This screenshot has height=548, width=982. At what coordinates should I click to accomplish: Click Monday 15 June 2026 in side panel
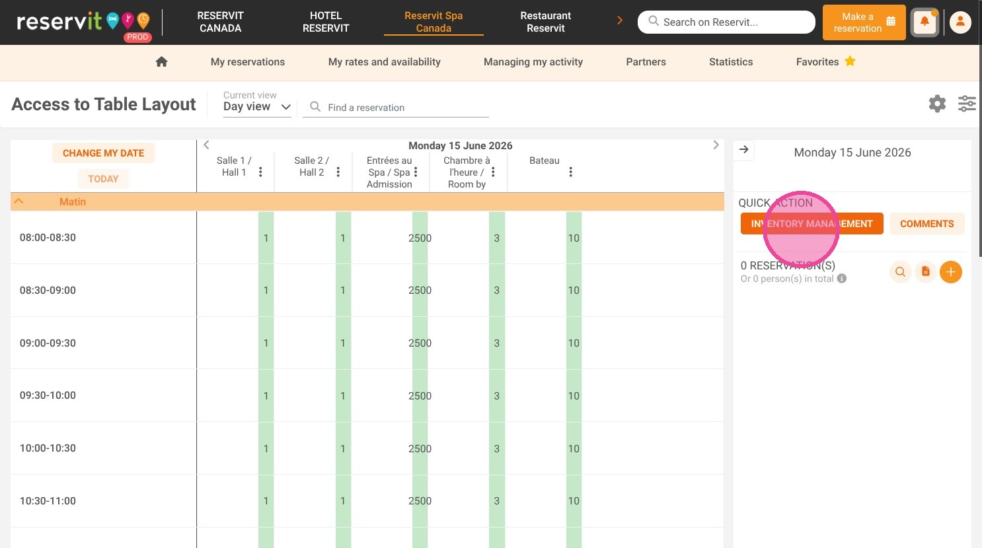[852, 153]
